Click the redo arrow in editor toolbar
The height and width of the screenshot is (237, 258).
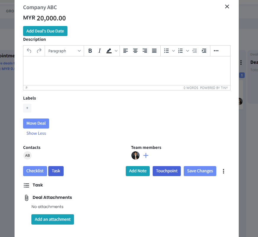click(x=39, y=51)
